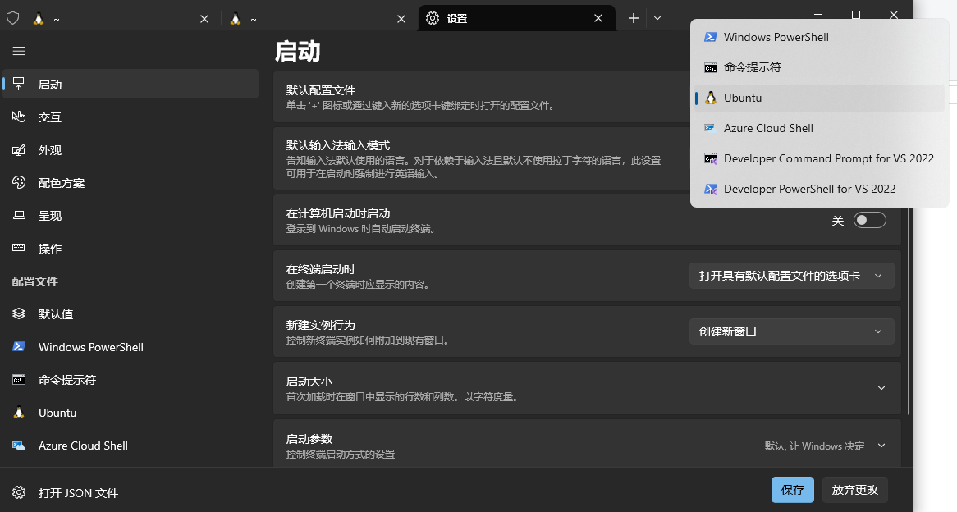Choose Developer PowerShell for VS 2022
Viewport: 957px width, 512px height.
pyautogui.click(x=819, y=190)
